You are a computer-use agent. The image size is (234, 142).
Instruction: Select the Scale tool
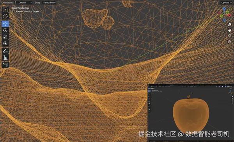5,37
